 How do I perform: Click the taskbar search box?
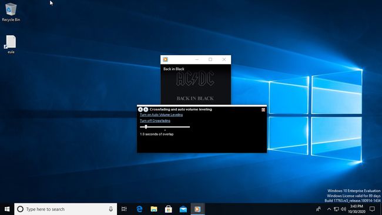[66, 209]
